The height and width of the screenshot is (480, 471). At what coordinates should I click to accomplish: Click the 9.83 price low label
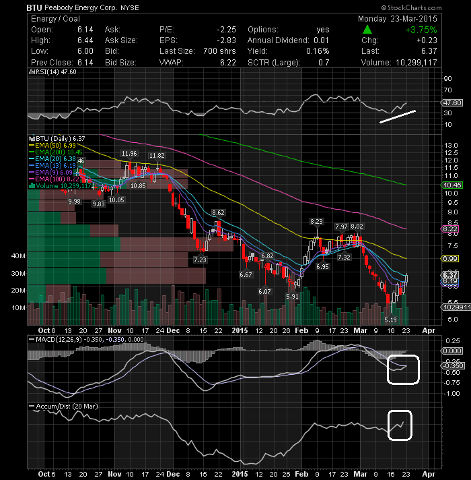(x=98, y=204)
